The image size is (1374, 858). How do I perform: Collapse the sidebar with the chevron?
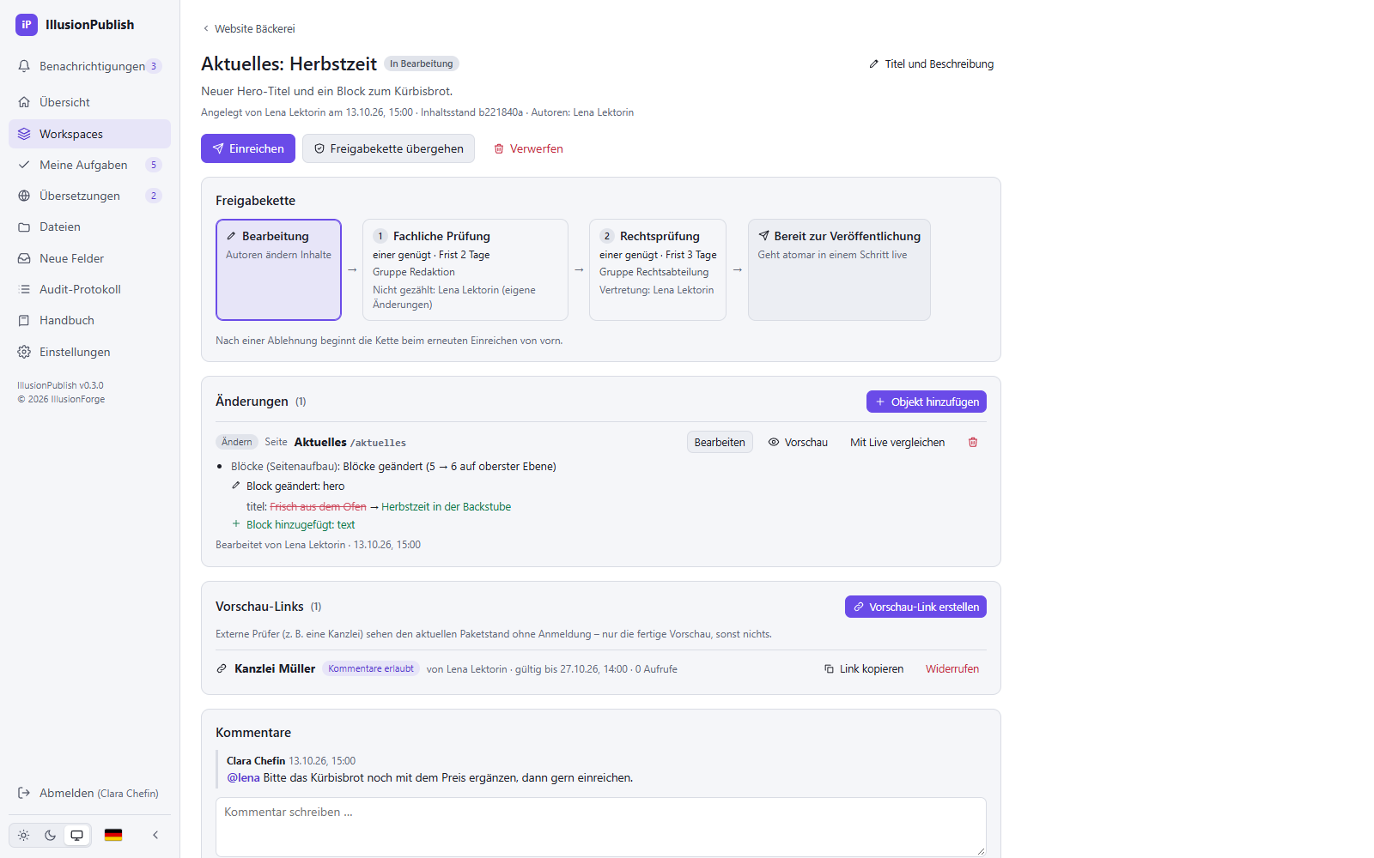[155, 835]
